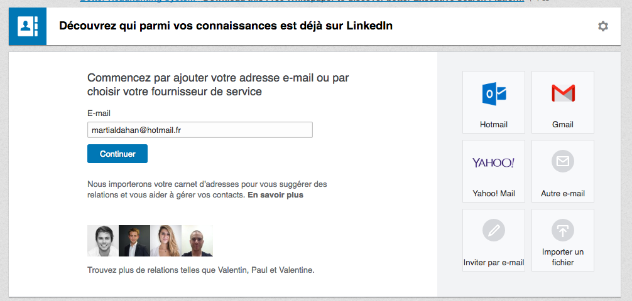Open the Inviter par e-mail pencil icon

[x=493, y=231]
